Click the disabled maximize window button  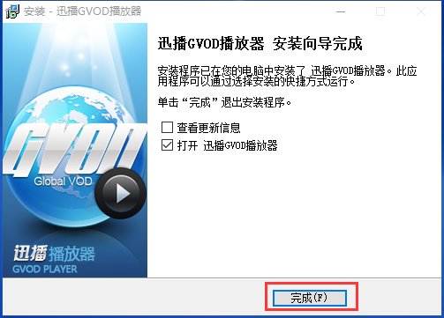pos(380,11)
